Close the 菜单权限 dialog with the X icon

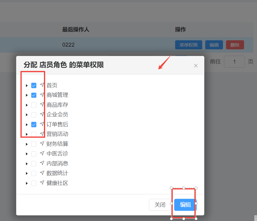pos(196,66)
